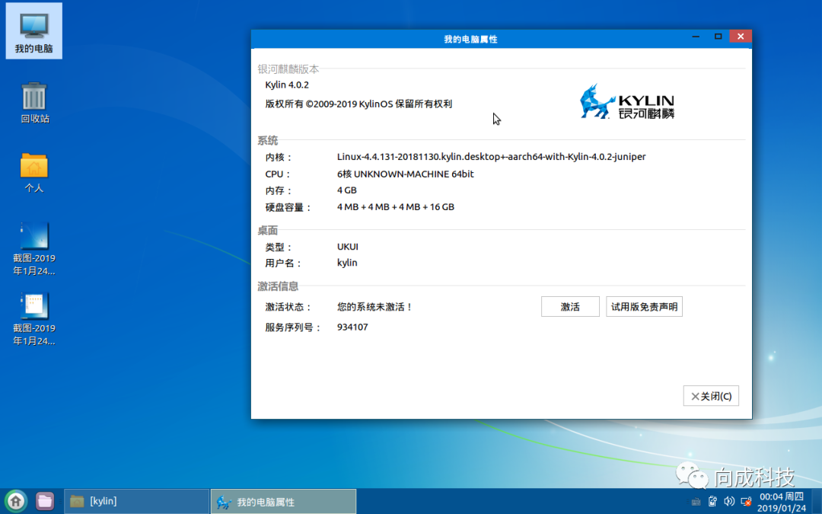The height and width of the screenshot is (514, 822).
Task: Open the start menu home button
Action: 14,501
